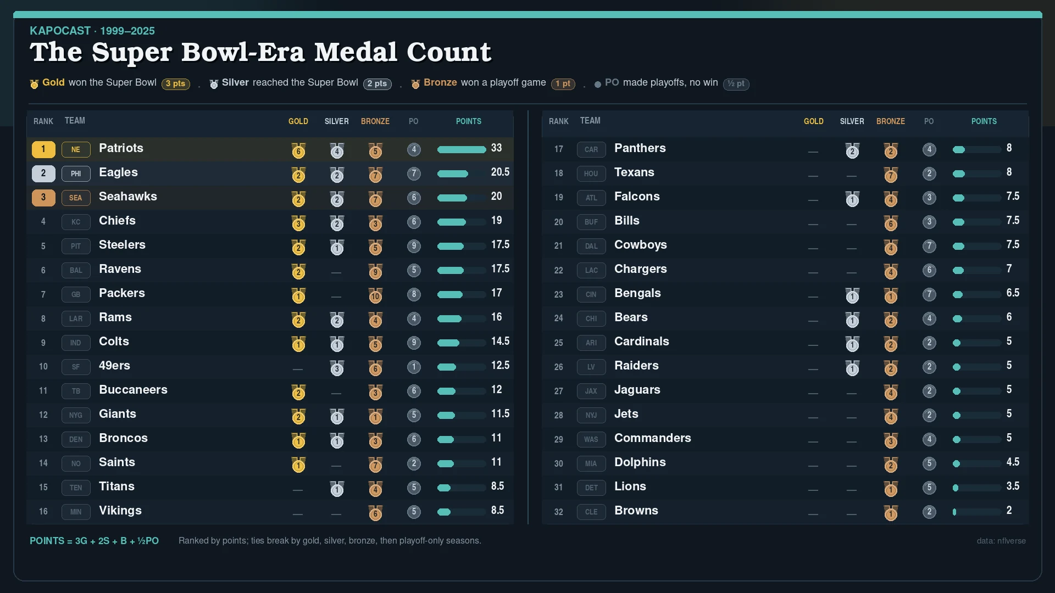The height and width of the screenshot is (593, 1055).
Task: Click the Buccaneers gold medal icon
Action: 298,391
